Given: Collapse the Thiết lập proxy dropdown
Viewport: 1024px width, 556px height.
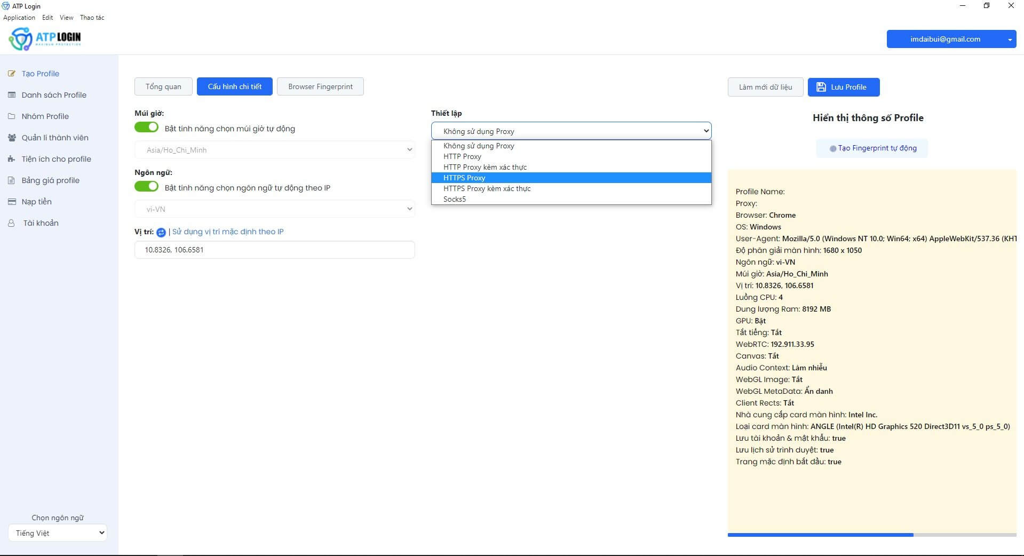Looking at the screenshot, I should coord(571,131).
